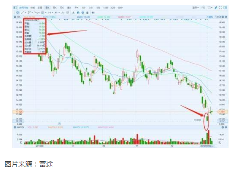
Task: Open the 显示 display dropdown
Action: (x=195, y=7)
